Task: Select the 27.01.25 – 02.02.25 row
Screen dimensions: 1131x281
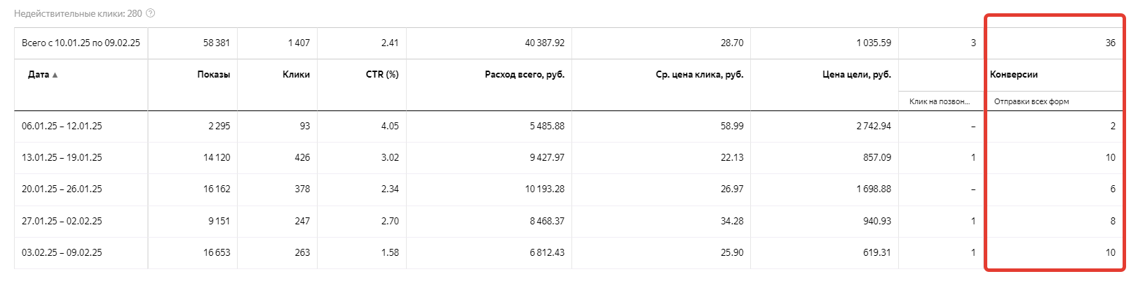Action: click(x=569, y=221)
